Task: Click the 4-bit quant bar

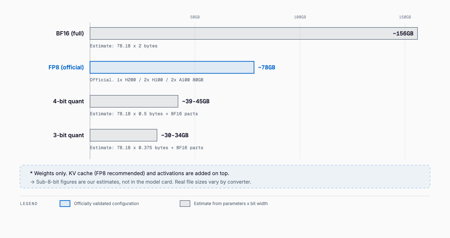Action: (134, 101)
